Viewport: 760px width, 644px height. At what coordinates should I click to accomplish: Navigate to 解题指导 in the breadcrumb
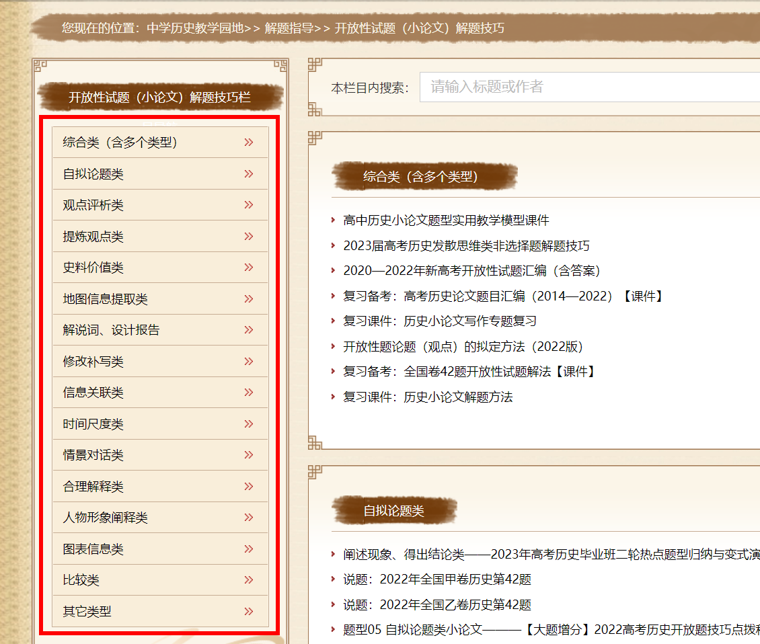pyautogui.click(x=289, y=28)
